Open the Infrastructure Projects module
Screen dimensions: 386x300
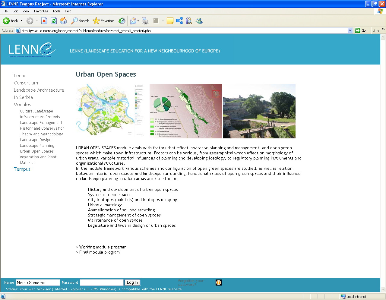(x=40, y=117)
